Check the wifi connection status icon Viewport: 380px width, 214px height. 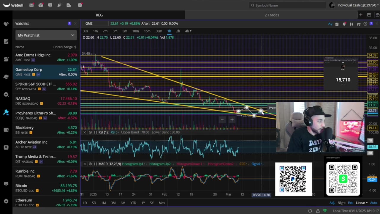coord(325,211)
